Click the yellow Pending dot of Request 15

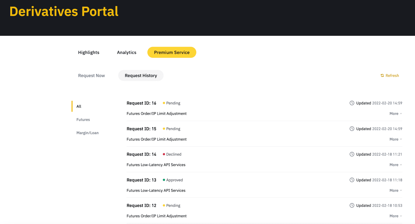click(x=164, y=129)
